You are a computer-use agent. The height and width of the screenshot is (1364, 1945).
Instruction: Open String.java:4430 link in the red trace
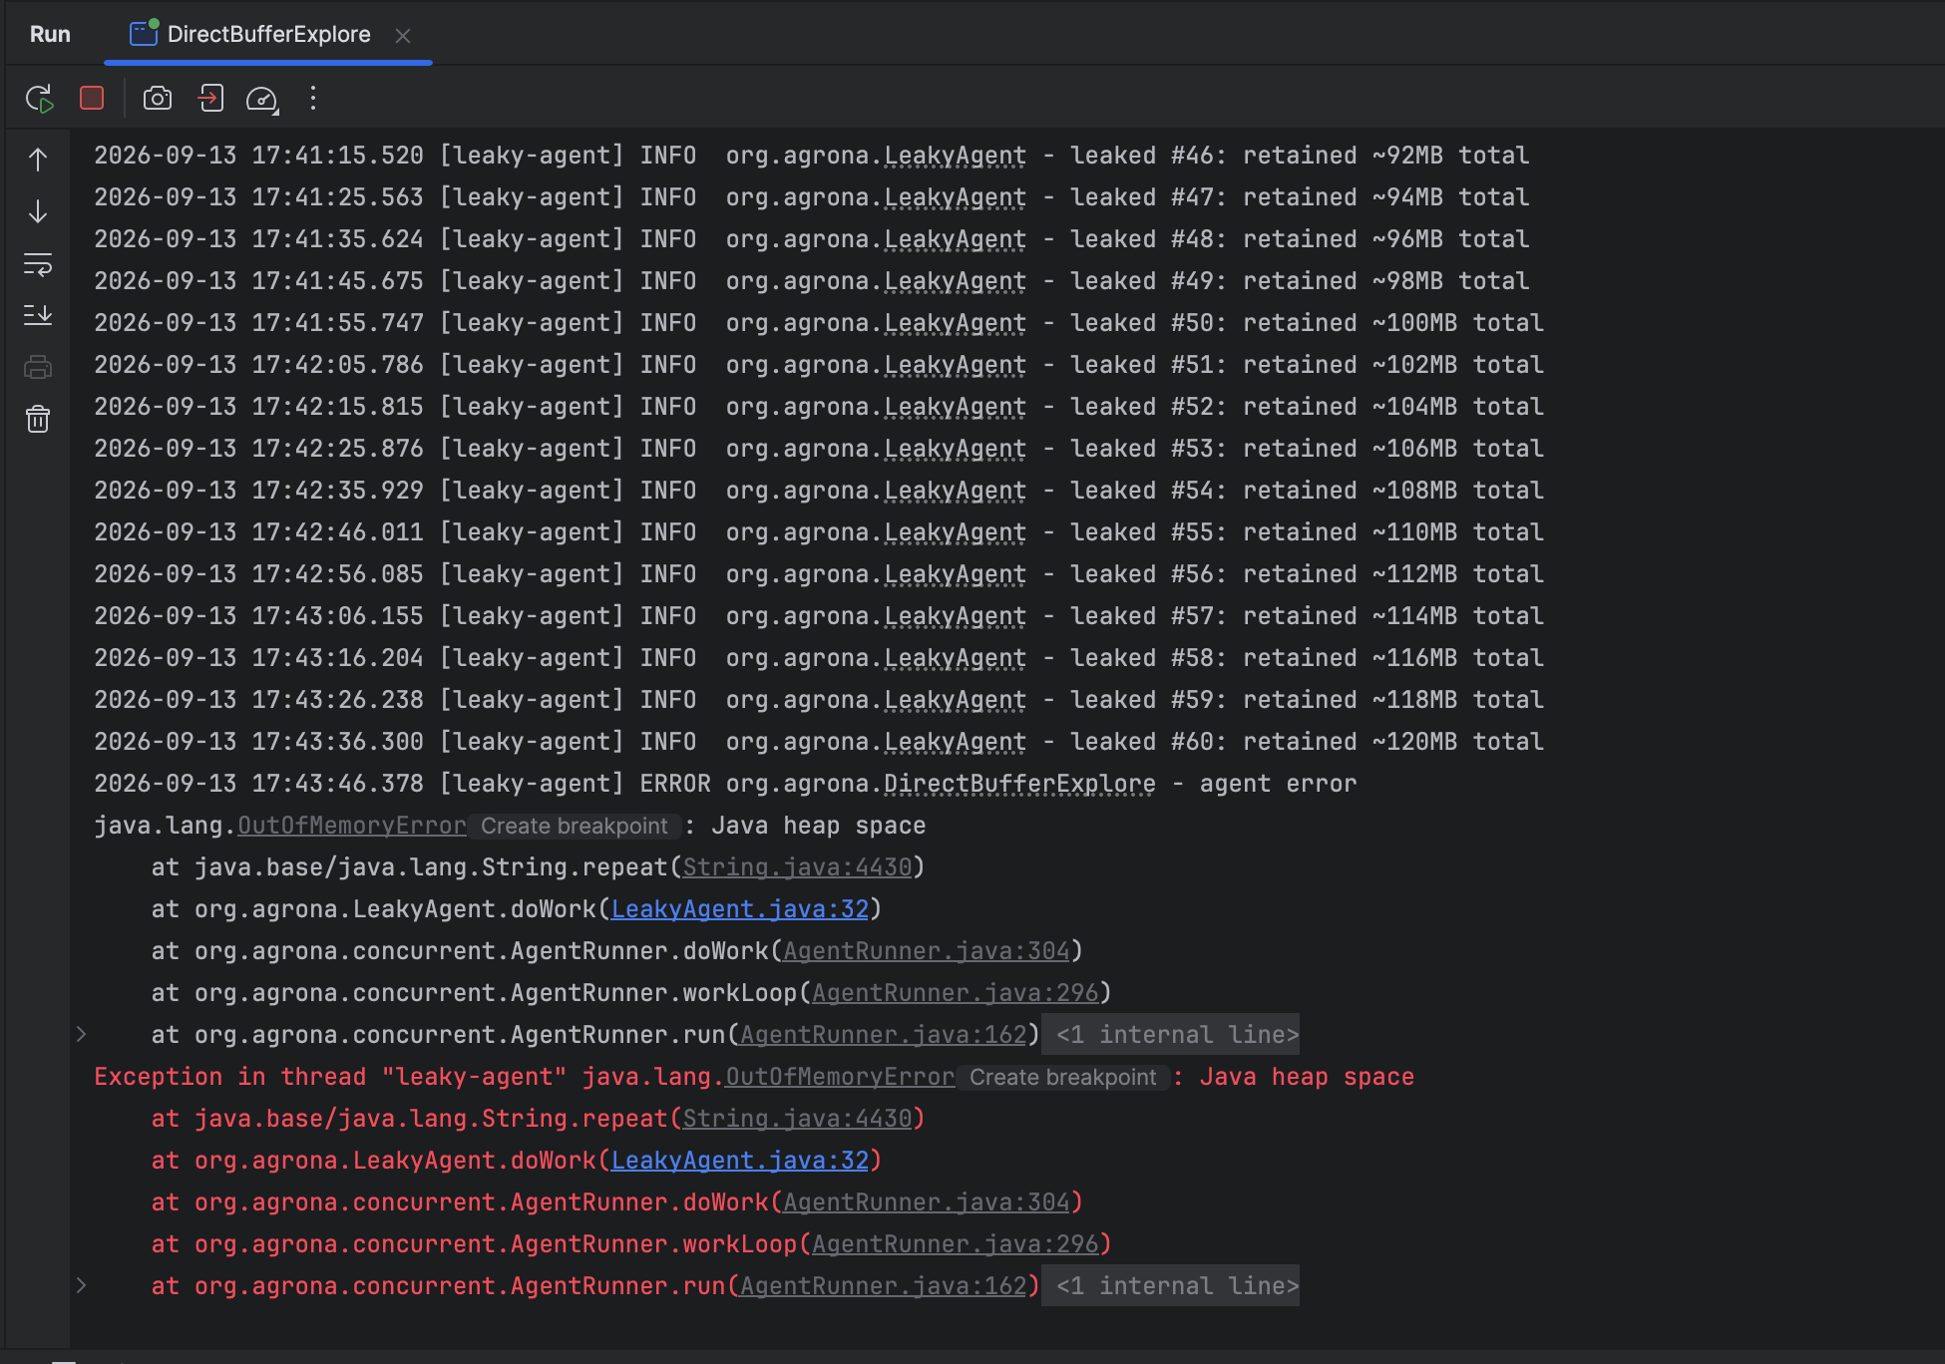tap(798, 1119)
